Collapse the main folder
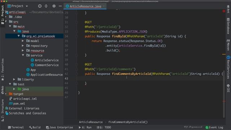Viewport: 231px width, 130px height. 10,26
